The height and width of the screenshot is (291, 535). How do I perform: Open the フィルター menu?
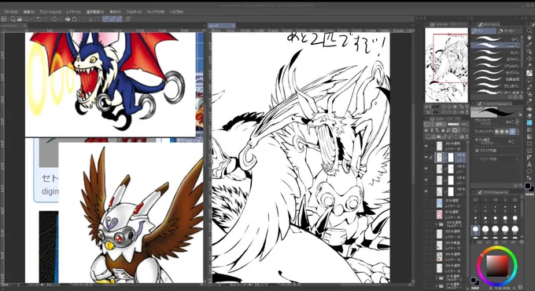point(134,13)
